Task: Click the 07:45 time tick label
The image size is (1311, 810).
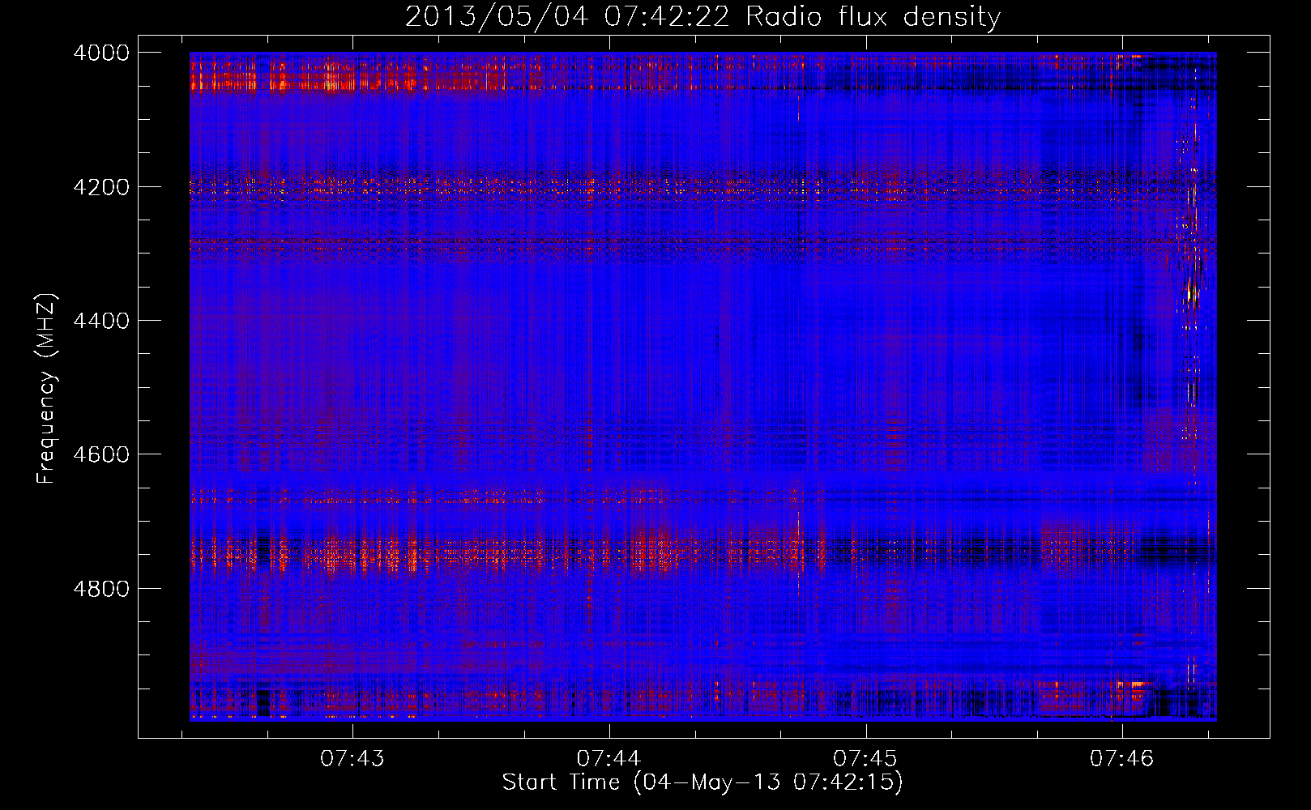Action: click(x=865, y=759)
